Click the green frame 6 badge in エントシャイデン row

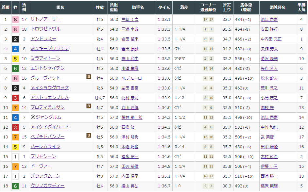(15, 69)
